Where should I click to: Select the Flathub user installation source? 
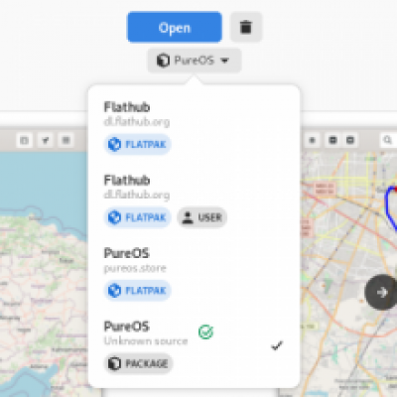[194, 200]
